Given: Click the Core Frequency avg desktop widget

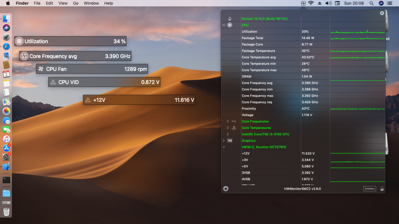Looking at the screenshot, I should [75, 56].
